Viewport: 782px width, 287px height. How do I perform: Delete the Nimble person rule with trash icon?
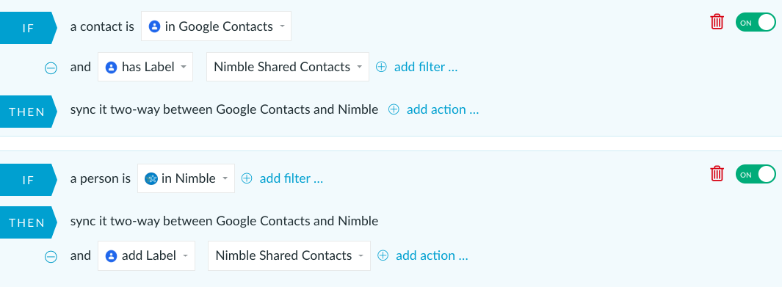pyautogui.click(x=717, y=174)
